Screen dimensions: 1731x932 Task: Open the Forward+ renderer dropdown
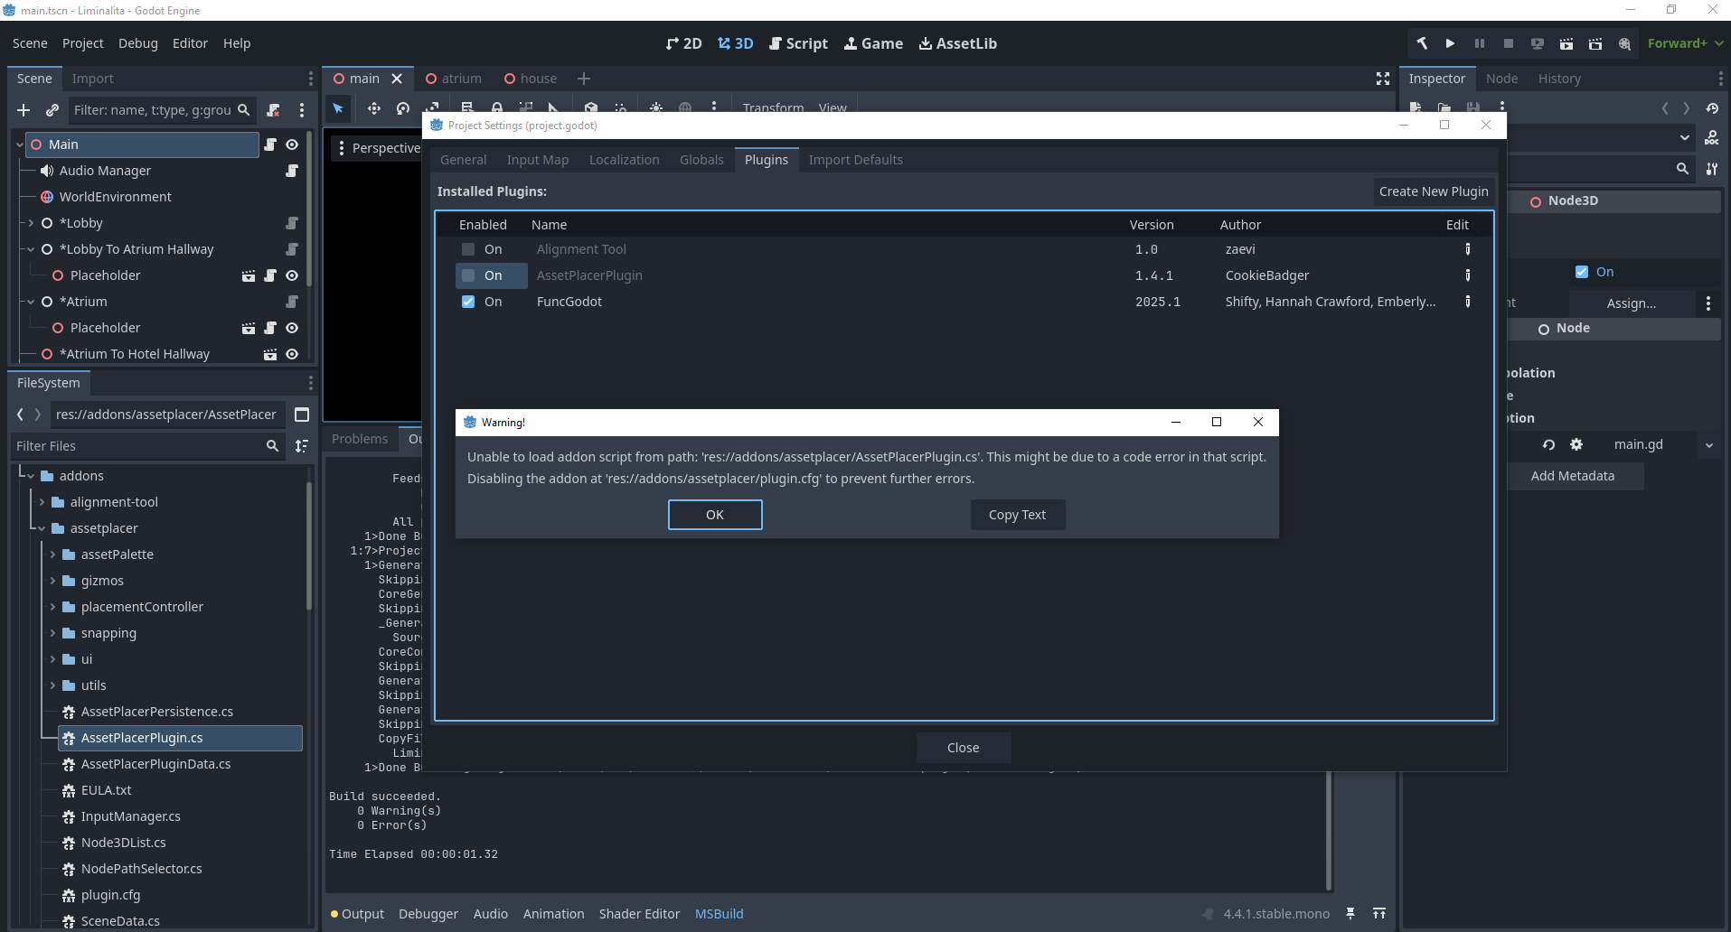[x=1685, y=43]
